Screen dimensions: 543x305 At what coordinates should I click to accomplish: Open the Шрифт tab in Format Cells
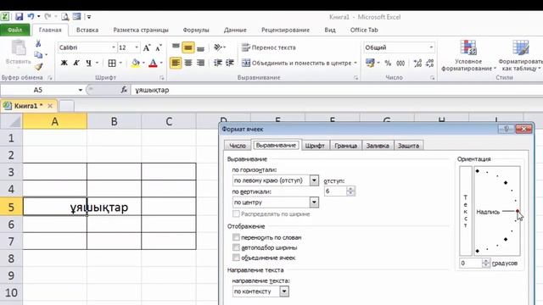point(315,146)
